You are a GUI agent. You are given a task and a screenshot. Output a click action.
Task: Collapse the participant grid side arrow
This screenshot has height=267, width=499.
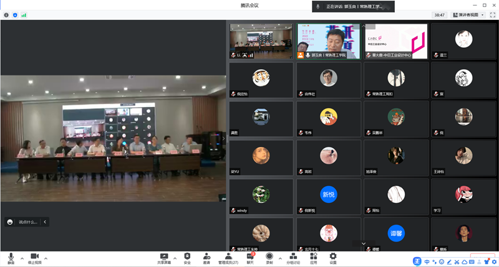(223, 138)
